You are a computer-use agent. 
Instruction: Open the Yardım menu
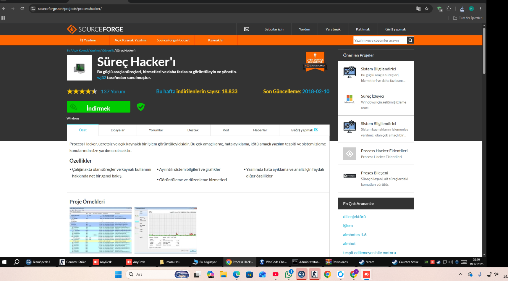pos(305,29)
